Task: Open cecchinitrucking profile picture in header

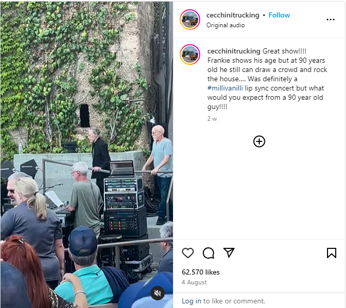Action: point(190,20)
